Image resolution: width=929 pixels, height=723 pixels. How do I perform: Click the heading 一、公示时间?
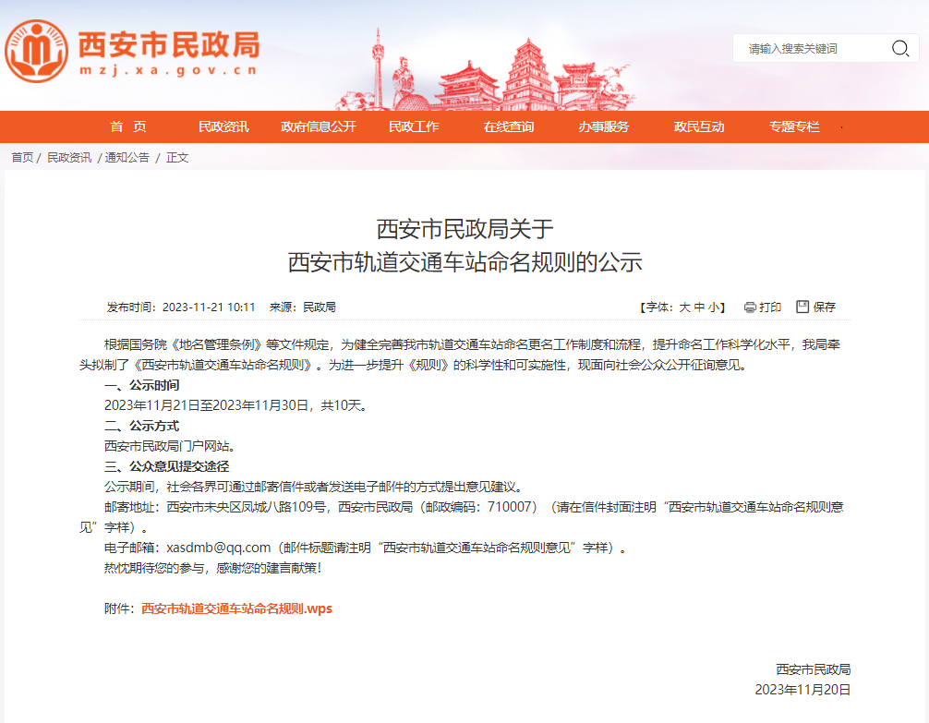pos(141,385)
